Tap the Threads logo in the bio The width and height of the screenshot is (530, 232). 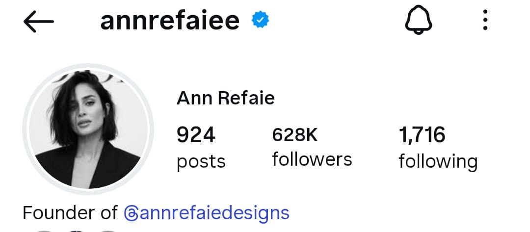[131, 213]
